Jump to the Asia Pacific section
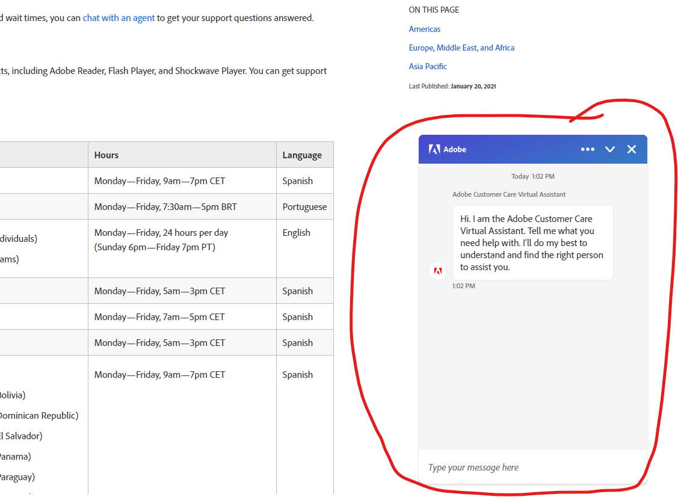Image resolution: width=678 pixels, height=497 pixels. pos(428,66)
